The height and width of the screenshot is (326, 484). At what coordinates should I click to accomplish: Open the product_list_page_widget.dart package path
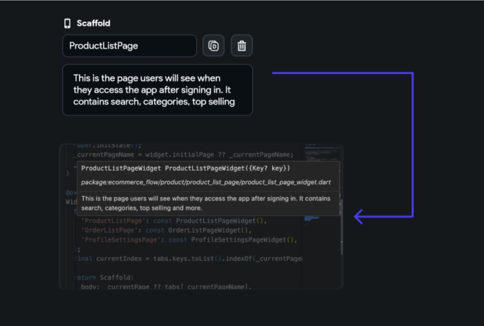(206, 182)
